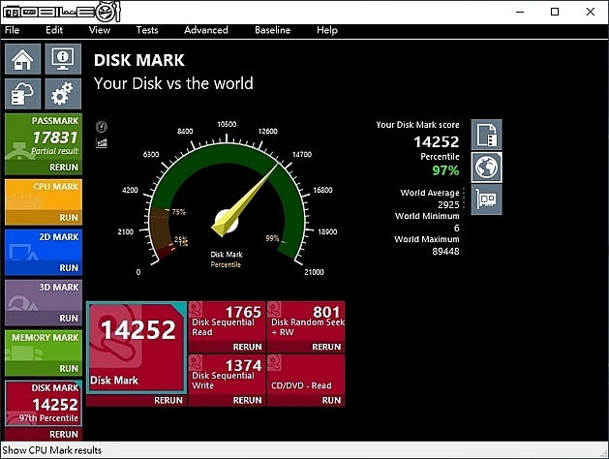This screenshot has height=459, width=609.
Task: Open the hardware card component icon
Action: tap(487, 199)
